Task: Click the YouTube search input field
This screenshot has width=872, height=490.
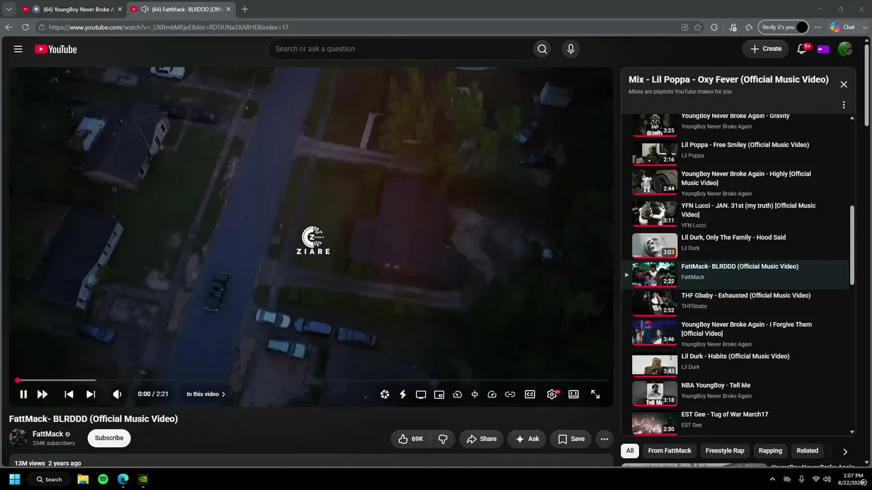Action: (400, 49)
